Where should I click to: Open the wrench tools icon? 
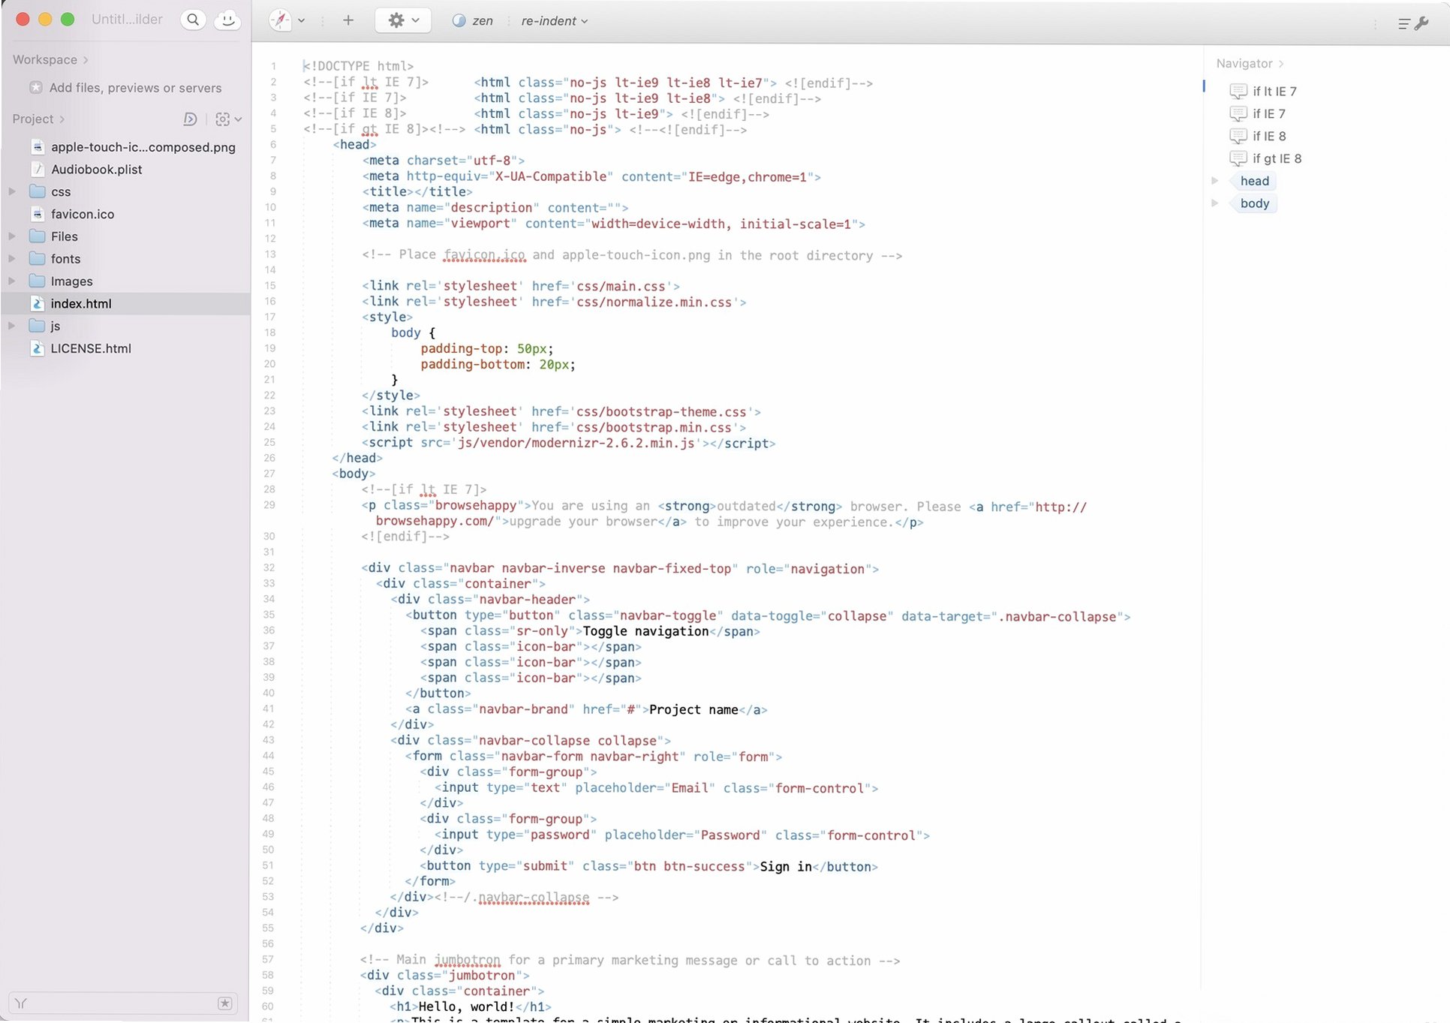click(1421, 24)
